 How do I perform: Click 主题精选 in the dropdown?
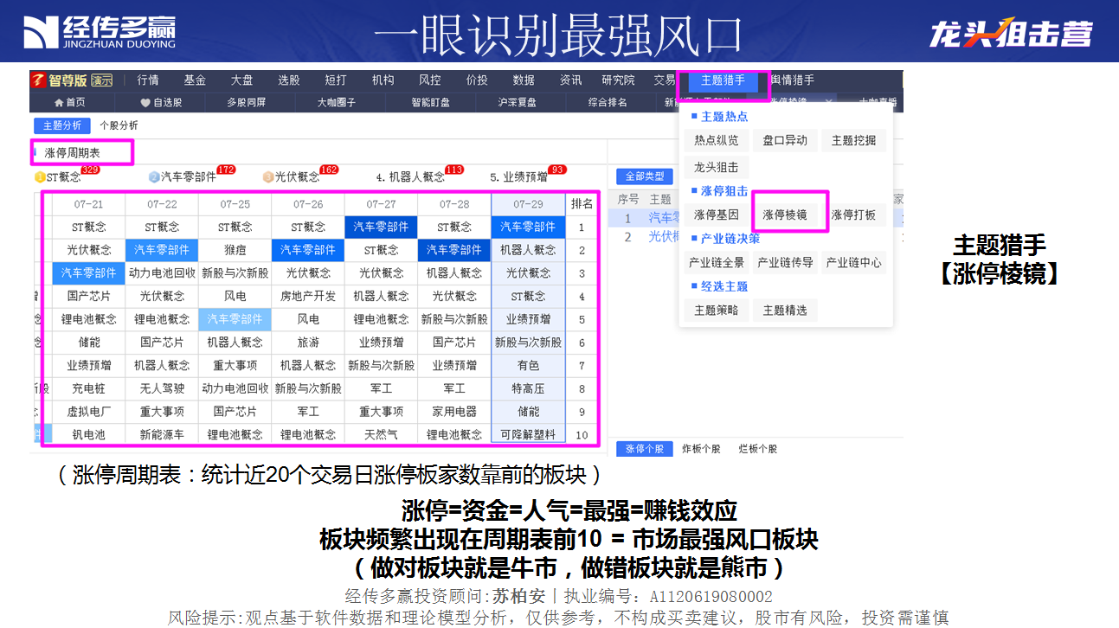pos(785,310)
